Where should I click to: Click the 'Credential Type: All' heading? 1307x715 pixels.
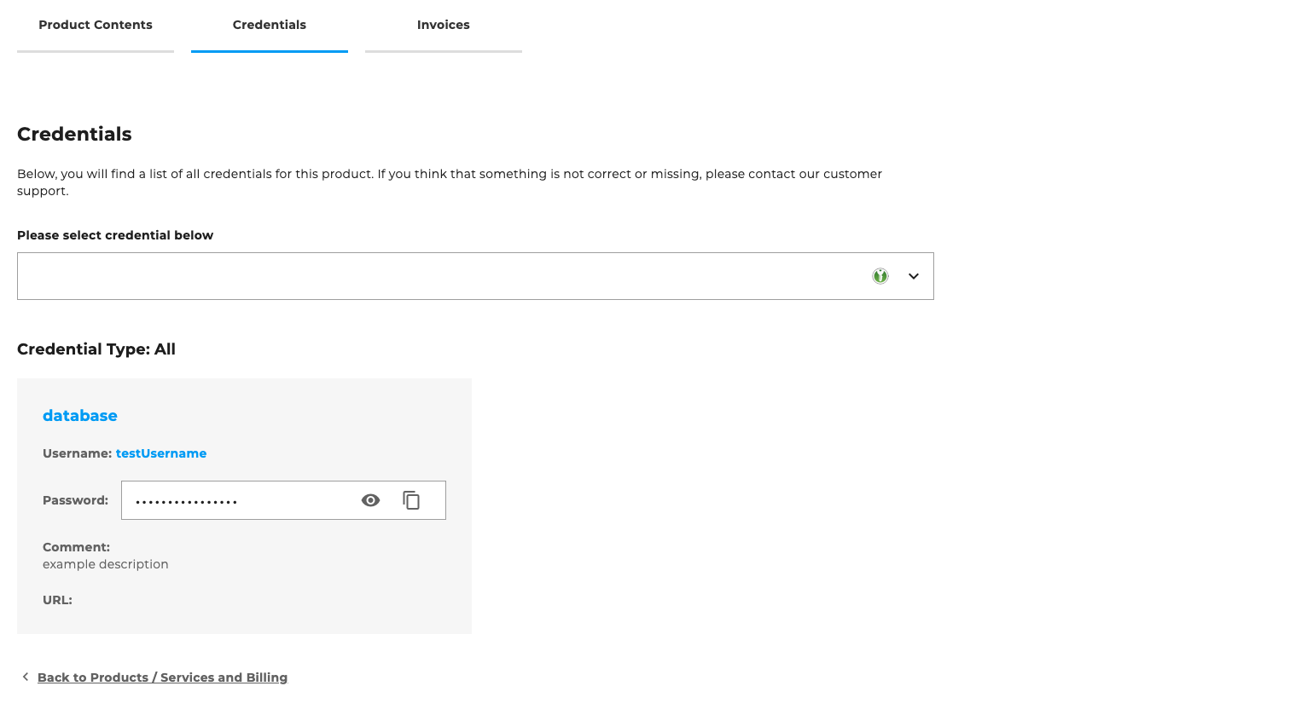pyautogui.click(x=96, y=349)
